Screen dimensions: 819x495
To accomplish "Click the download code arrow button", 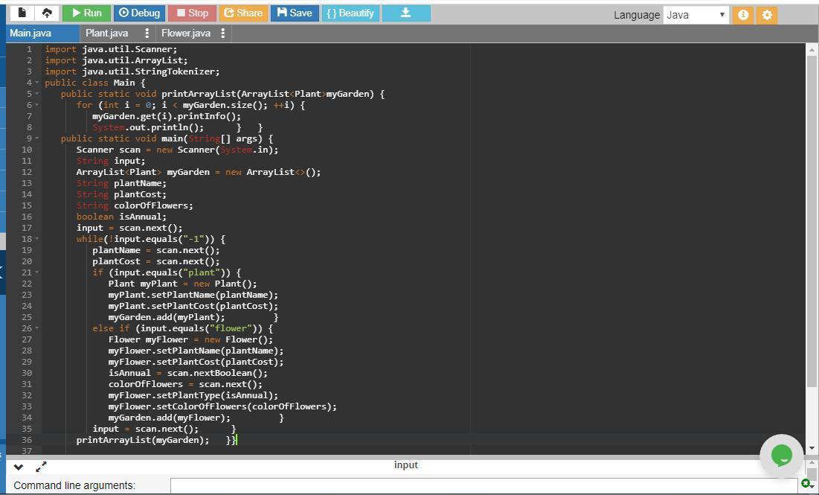I will pos(405,13).
